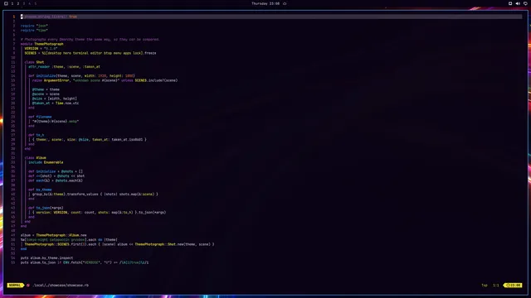
Task: Click the 'puts album.by_theme.inspect' line
Action: [x=46, y=257]
